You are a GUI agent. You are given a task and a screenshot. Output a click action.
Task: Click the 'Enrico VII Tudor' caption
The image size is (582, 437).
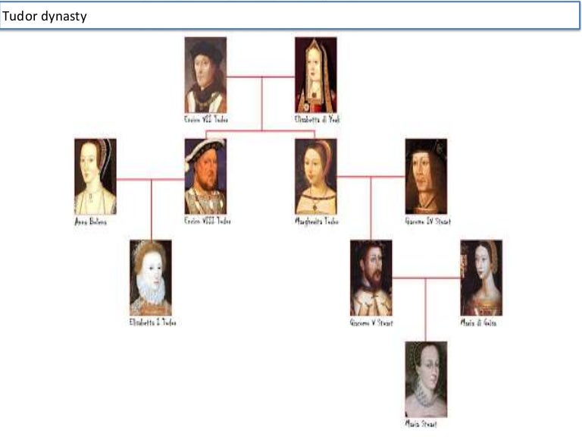click(x=206, y=119)
